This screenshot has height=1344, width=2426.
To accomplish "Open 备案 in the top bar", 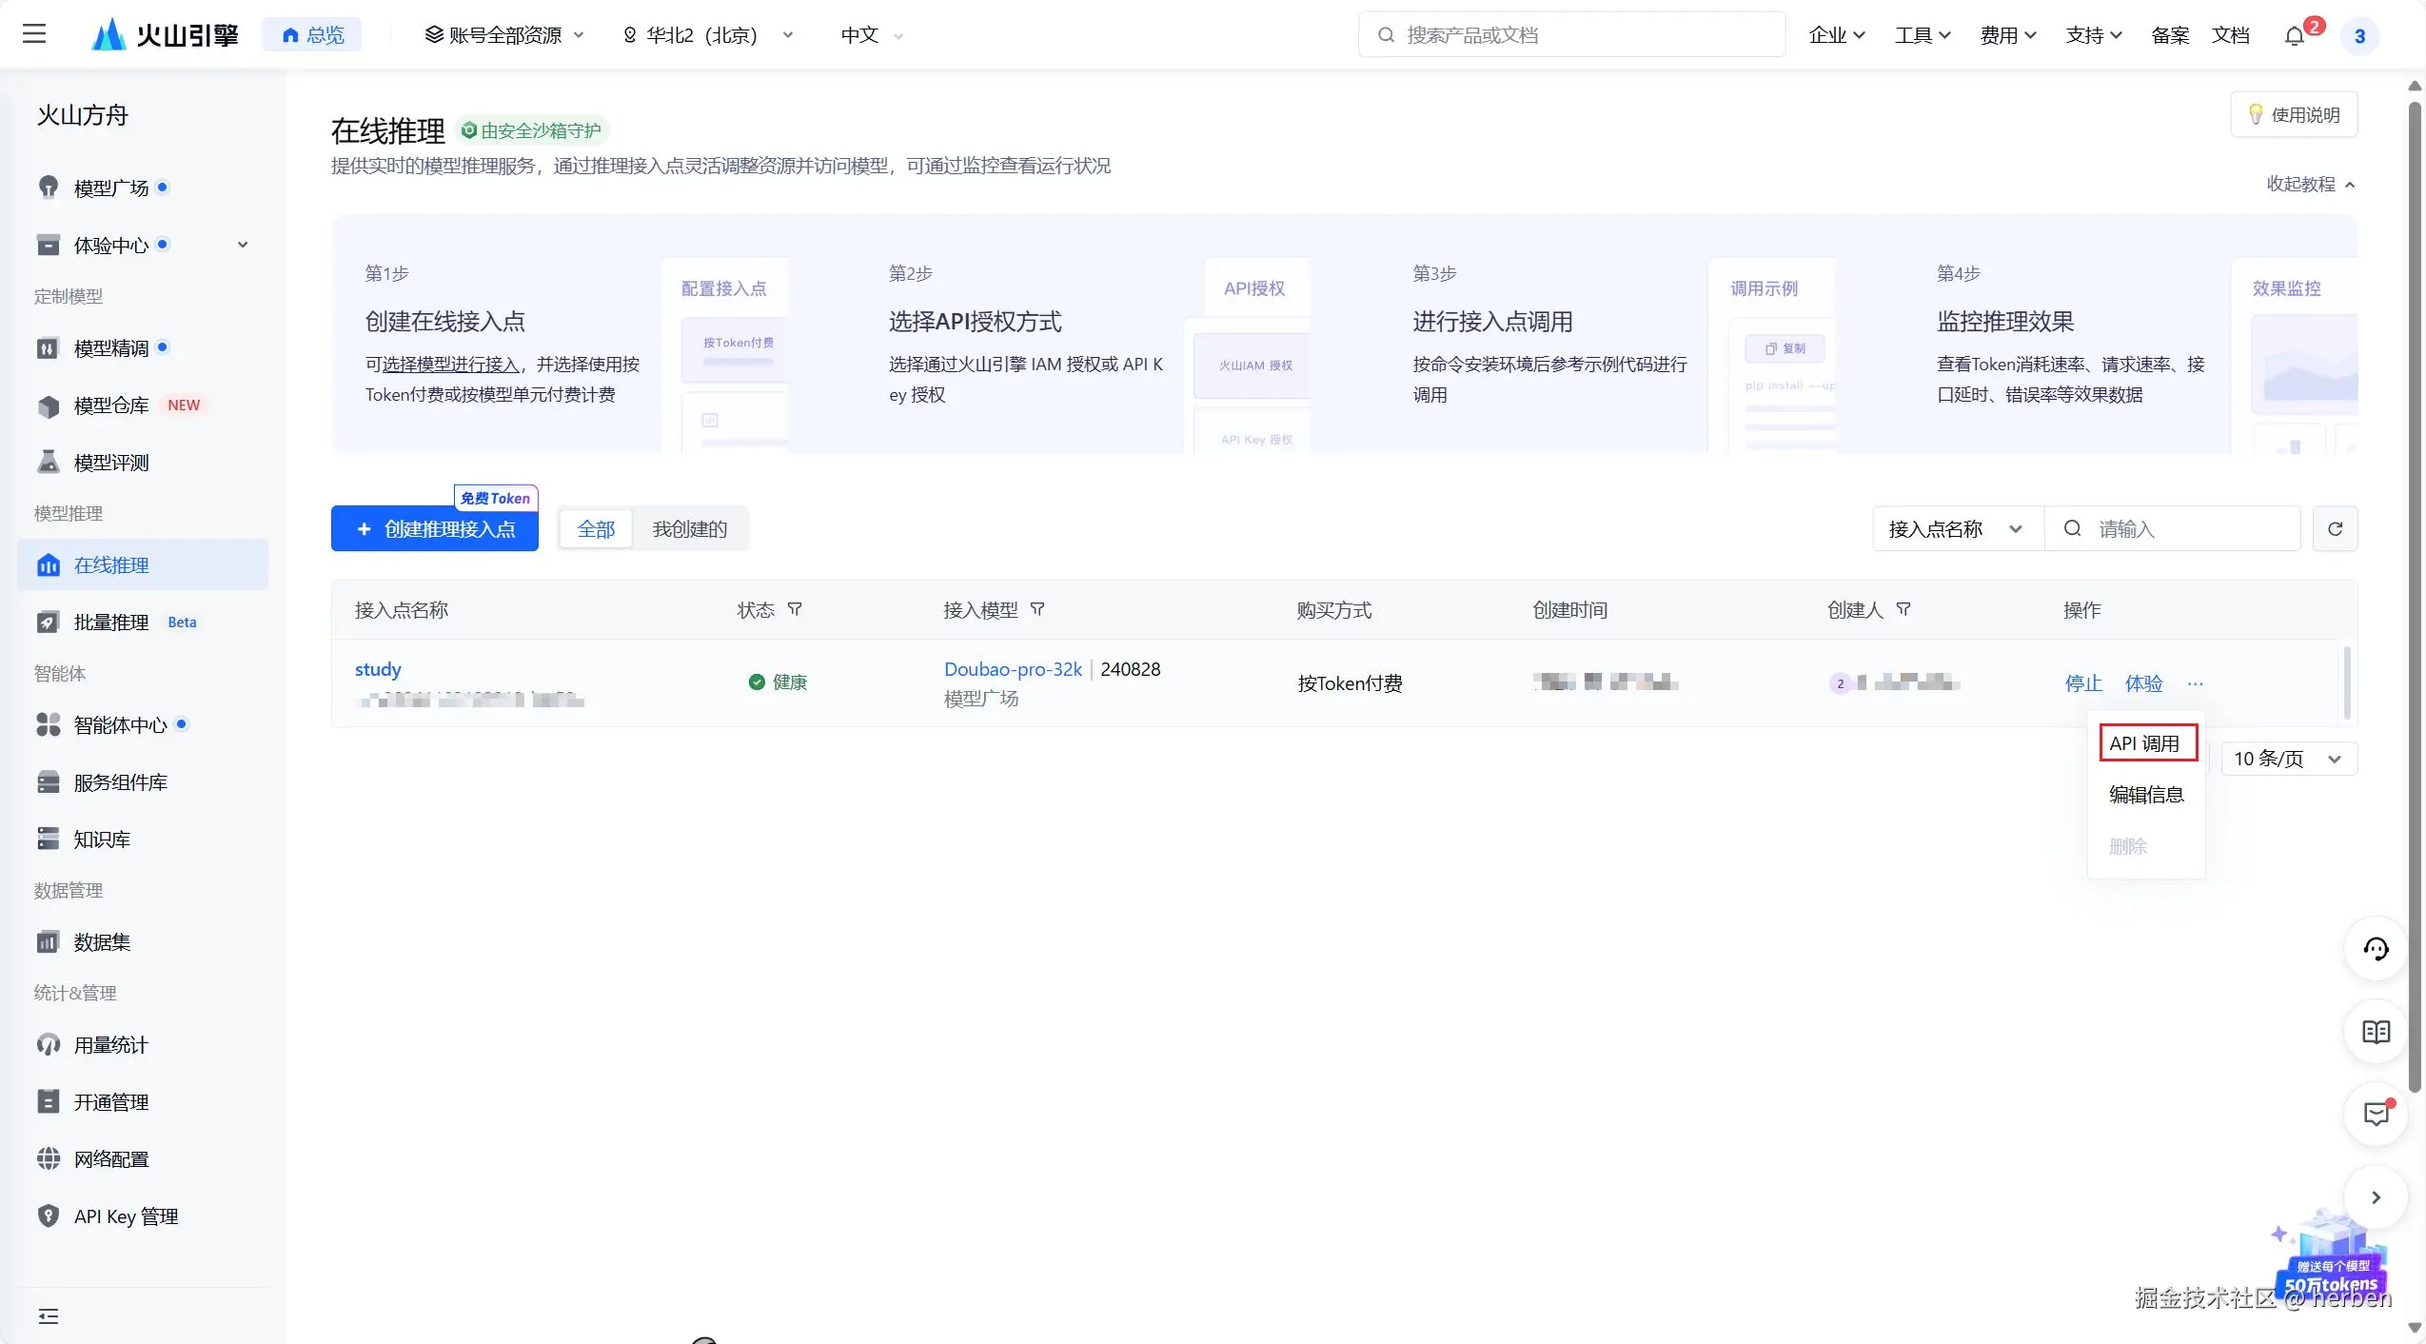I will pos(2170,35).
